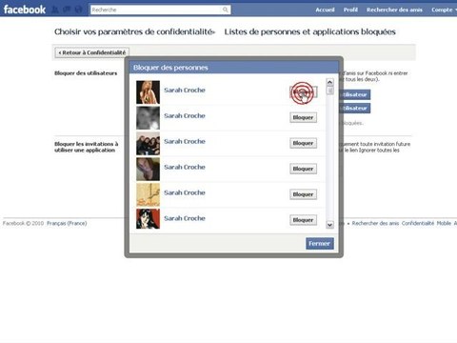Viewport: 457px width, 343px height.
Task: Open the notifications globe icon
Action: [78, 10]
